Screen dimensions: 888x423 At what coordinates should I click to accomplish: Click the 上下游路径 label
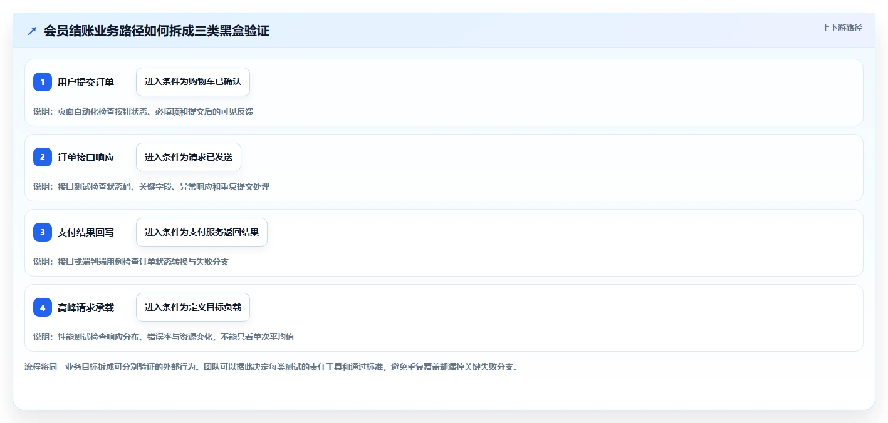[x=842, y=28]
